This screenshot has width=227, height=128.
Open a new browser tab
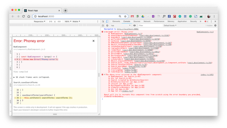pyautogui.click(x=66, y=11)
